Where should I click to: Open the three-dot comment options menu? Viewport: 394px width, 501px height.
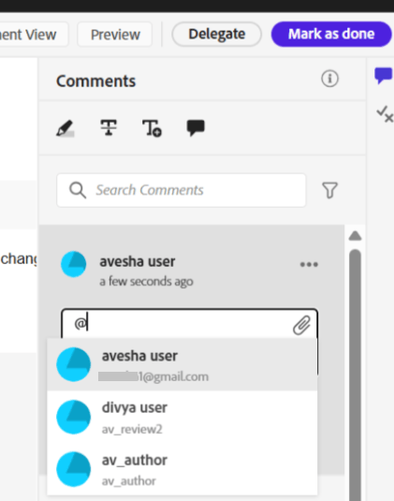pos(309,264)
